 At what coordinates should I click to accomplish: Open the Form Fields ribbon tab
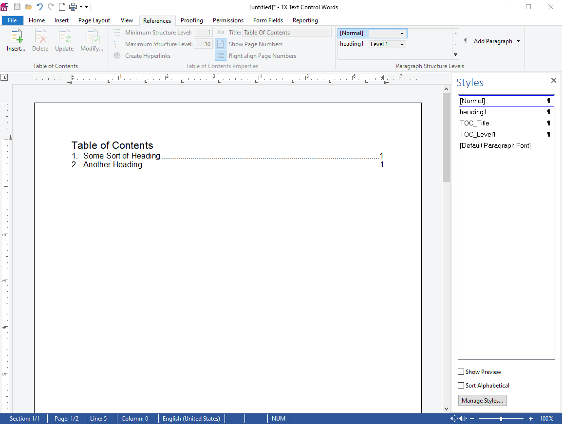(268, 20)
